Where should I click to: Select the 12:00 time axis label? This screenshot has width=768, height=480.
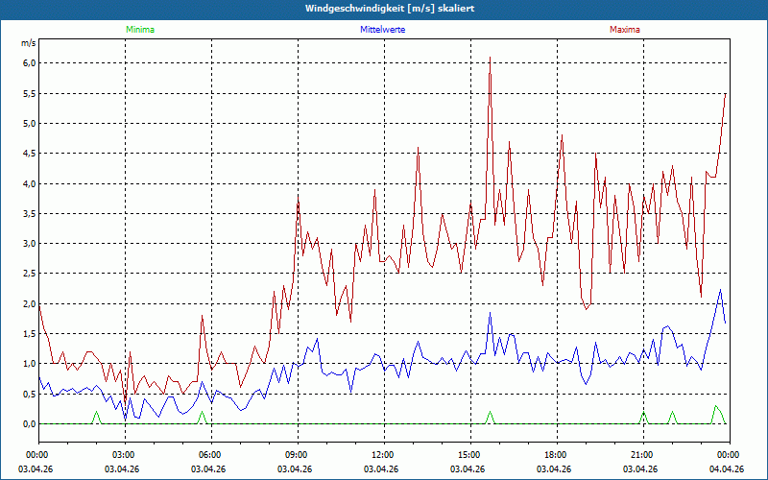click(x=382, y=455)
